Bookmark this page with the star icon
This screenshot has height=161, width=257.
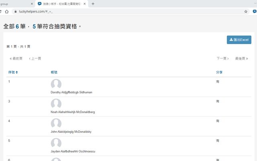pyautogui.click(x=246, y=12)
